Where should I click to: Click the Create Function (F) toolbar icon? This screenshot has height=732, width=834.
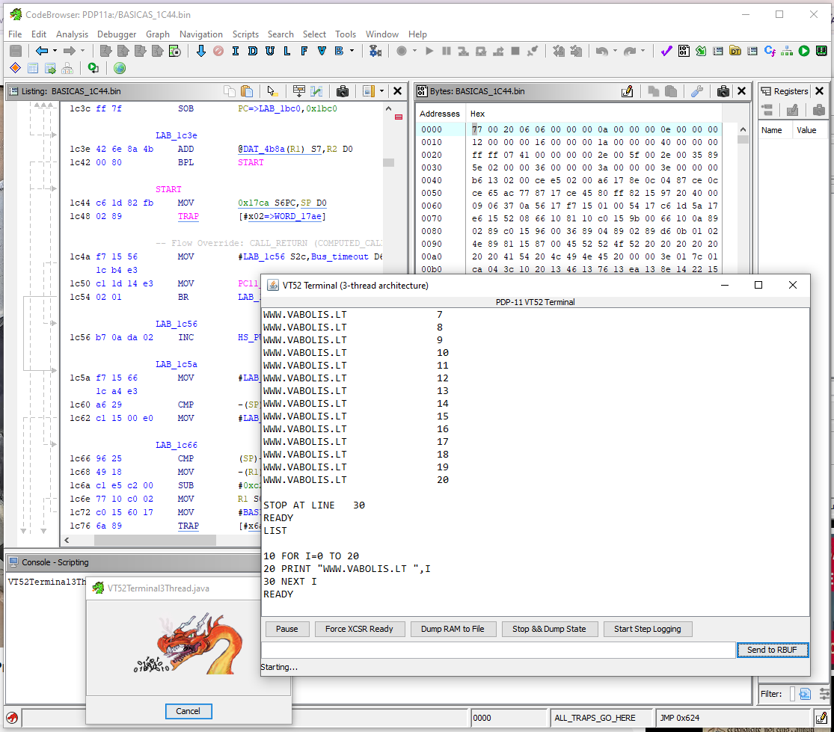pyautogui.click(x=304, y=51)
